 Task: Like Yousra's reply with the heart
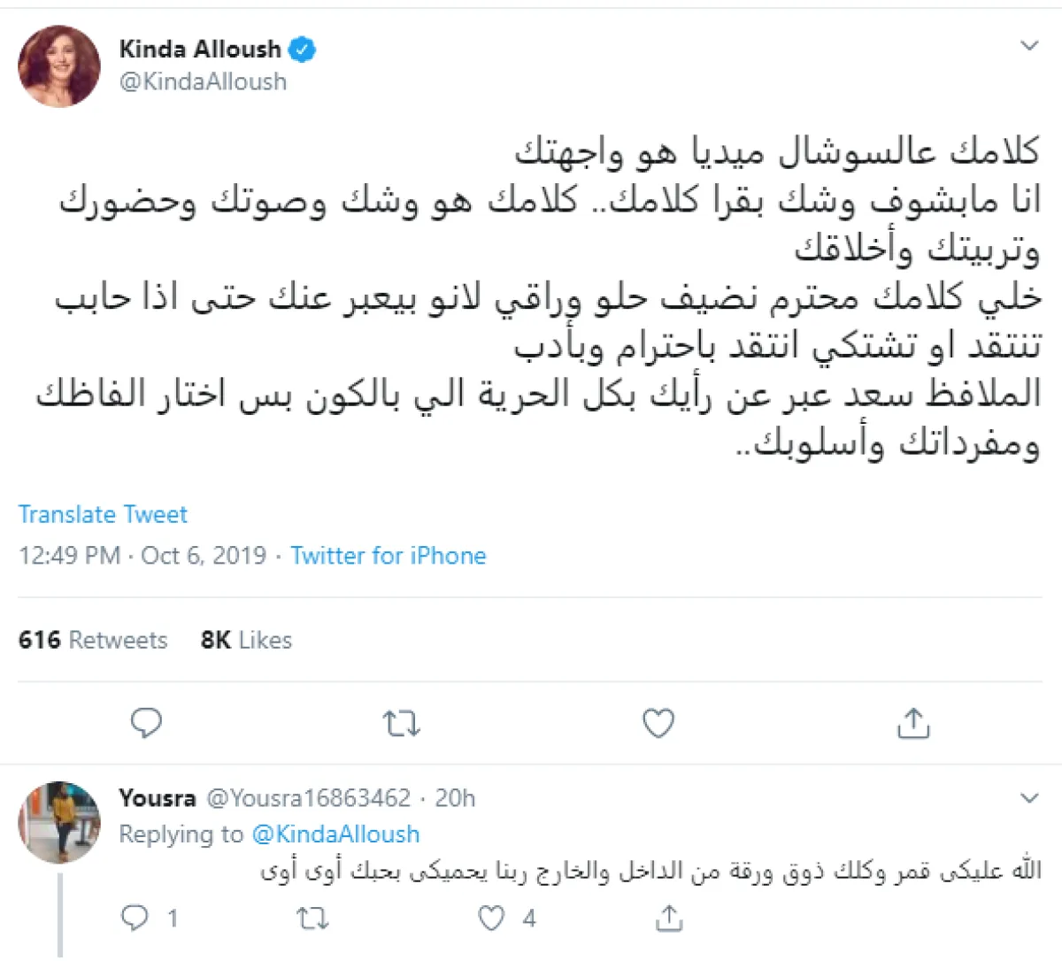click(x=491, y=919)
